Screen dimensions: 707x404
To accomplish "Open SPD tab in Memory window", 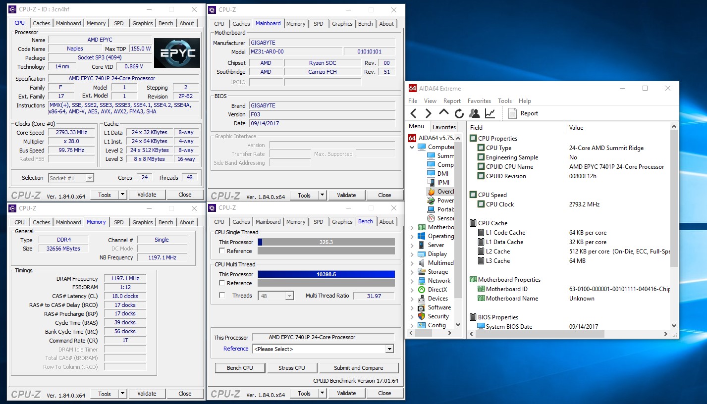I will tap(119, 222).
